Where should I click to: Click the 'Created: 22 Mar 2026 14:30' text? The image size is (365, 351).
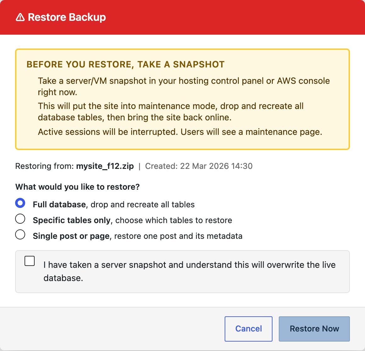click(199, 166)
